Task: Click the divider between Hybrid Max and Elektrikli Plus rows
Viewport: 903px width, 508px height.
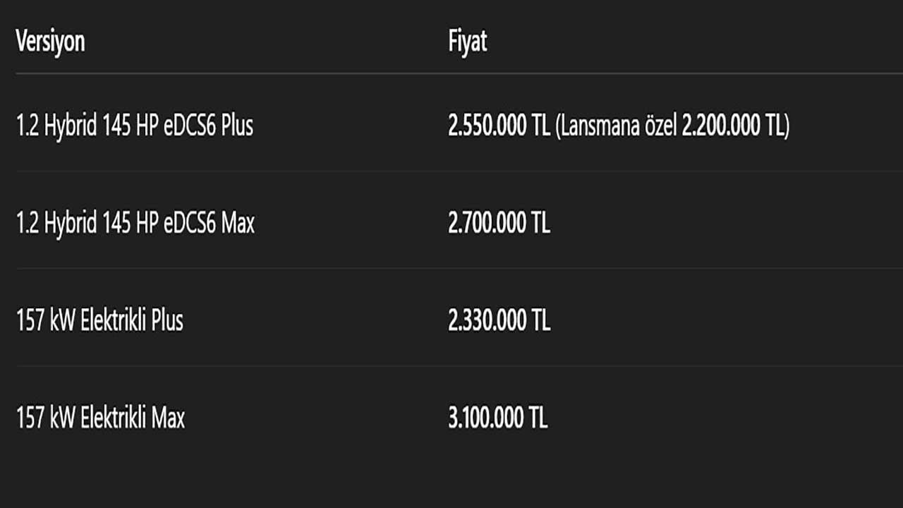Action: (x=451, y=268)
